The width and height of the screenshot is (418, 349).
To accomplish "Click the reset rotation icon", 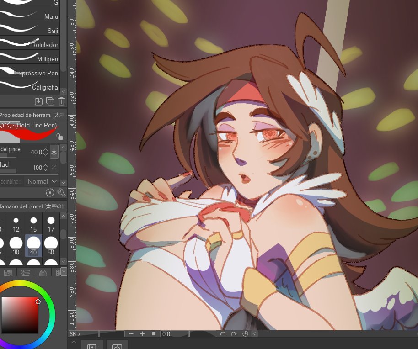I will coord(245,334).
